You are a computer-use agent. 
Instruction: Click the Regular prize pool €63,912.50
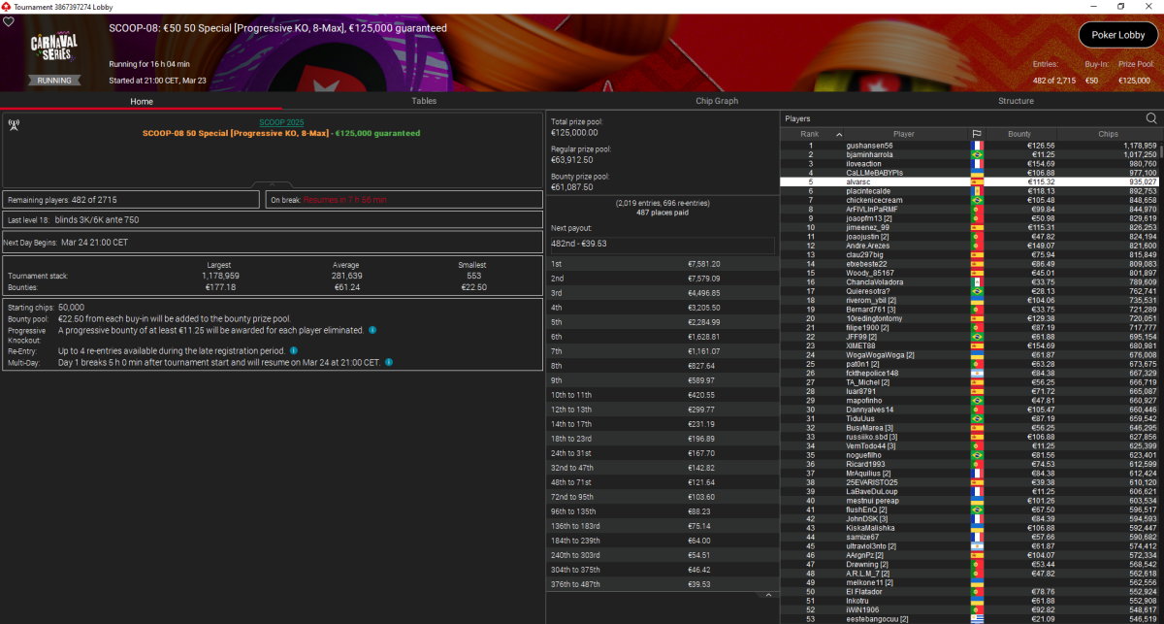pyautogui.click(x=574, y=159)
